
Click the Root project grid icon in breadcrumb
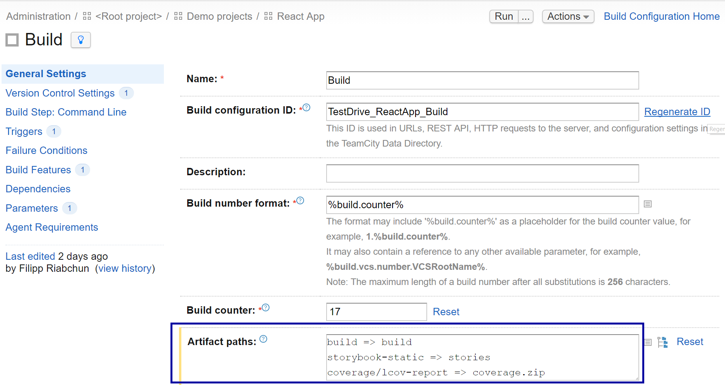(x=87, y=16)
